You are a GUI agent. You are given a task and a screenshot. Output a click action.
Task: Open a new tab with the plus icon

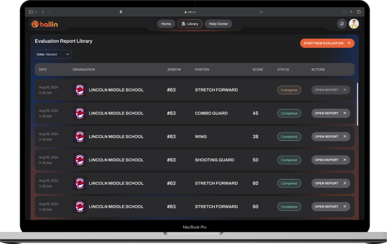point(351,12)
